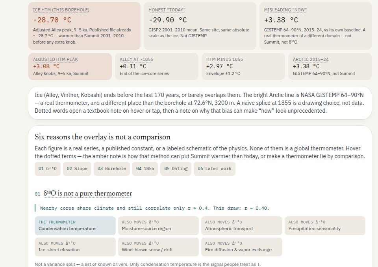Open the dotted HONEST "TODAY" term note
The image size is (378, 267).
167,10
